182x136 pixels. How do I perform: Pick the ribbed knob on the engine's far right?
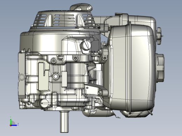(159, 36)
